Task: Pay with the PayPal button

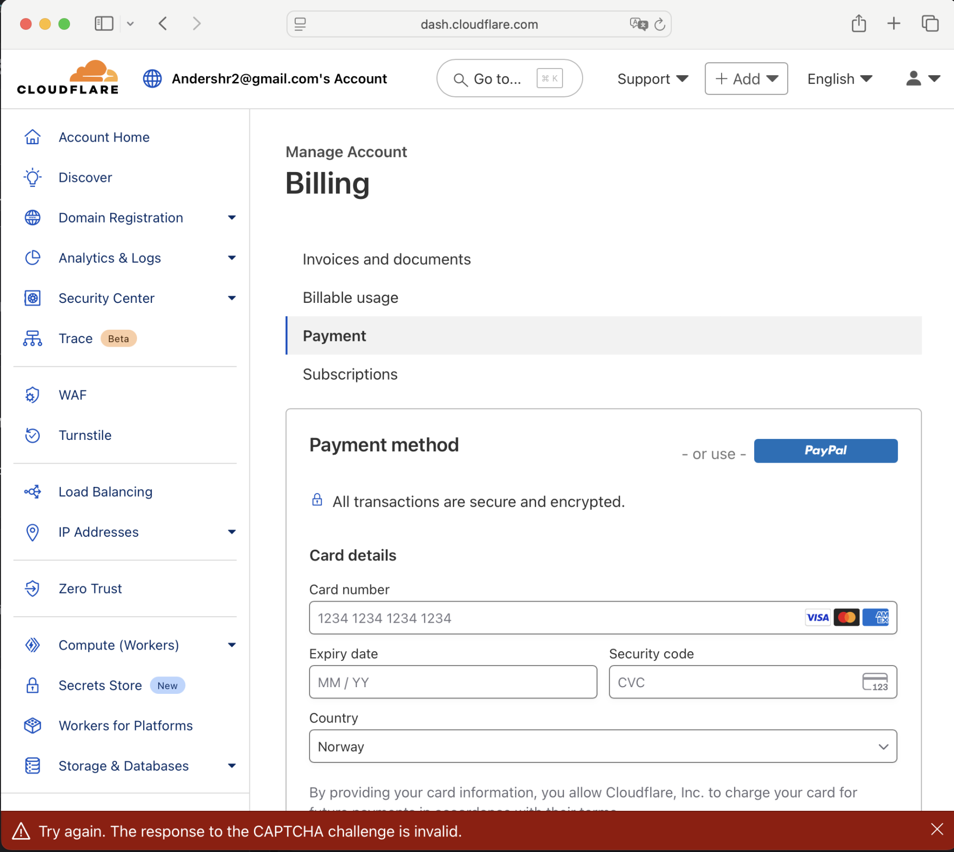Action: pyautogui.click(x=826, y=451)
